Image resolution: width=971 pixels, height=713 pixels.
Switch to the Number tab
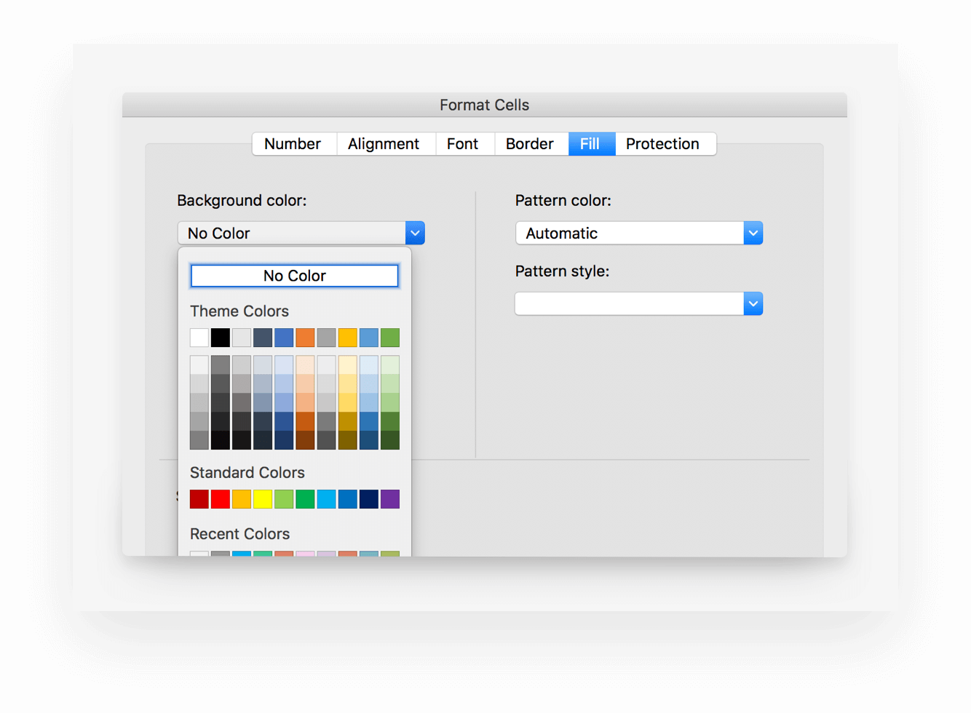coord(293,143)
